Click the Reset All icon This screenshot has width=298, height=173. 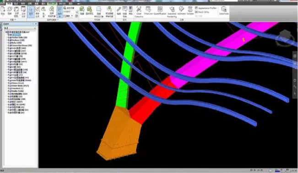pos(16,12)
